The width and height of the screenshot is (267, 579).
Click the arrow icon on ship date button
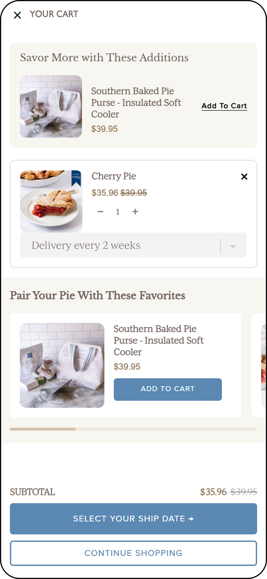coord(191,519)
